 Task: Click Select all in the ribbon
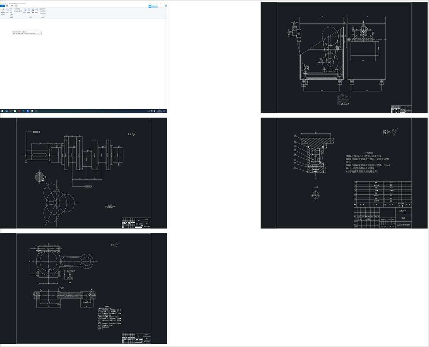point(43,9)
